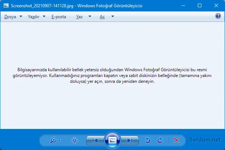Go to the previous photo
Screen dimensions: 225x150
coord(95,140)
